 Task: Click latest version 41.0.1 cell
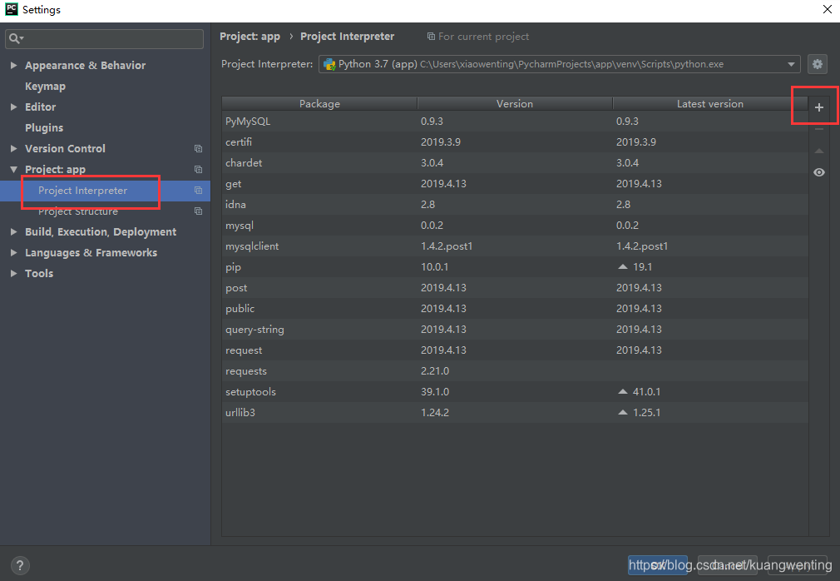(646, 392)
